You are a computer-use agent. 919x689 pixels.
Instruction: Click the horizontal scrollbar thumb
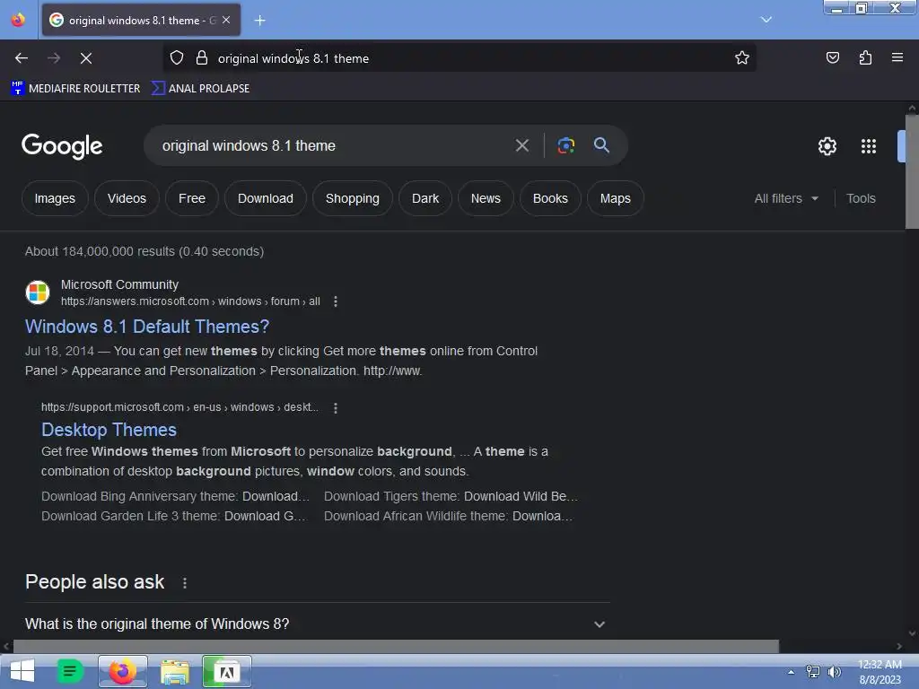[x=396, y=646]
